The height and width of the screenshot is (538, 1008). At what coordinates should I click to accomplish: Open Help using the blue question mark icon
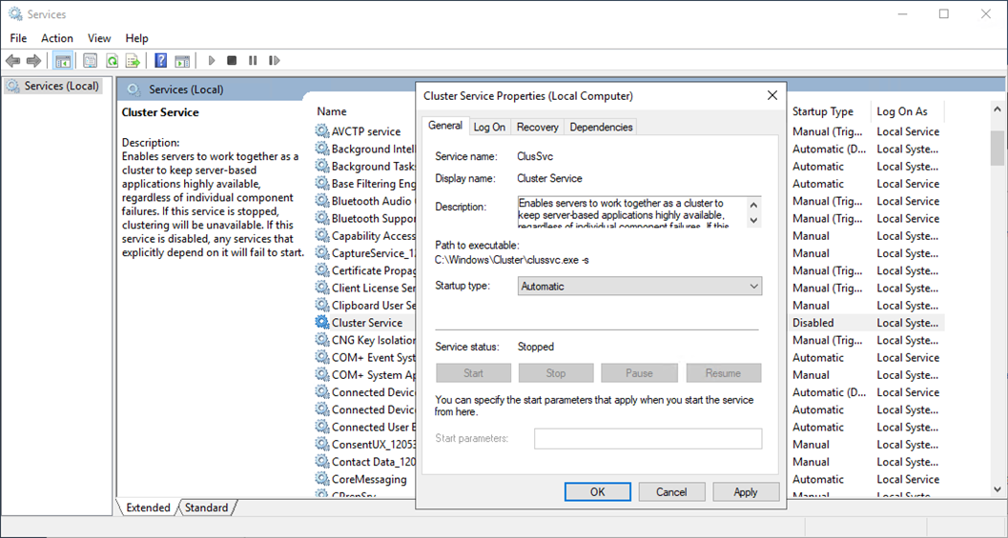[x=160, y=61]
